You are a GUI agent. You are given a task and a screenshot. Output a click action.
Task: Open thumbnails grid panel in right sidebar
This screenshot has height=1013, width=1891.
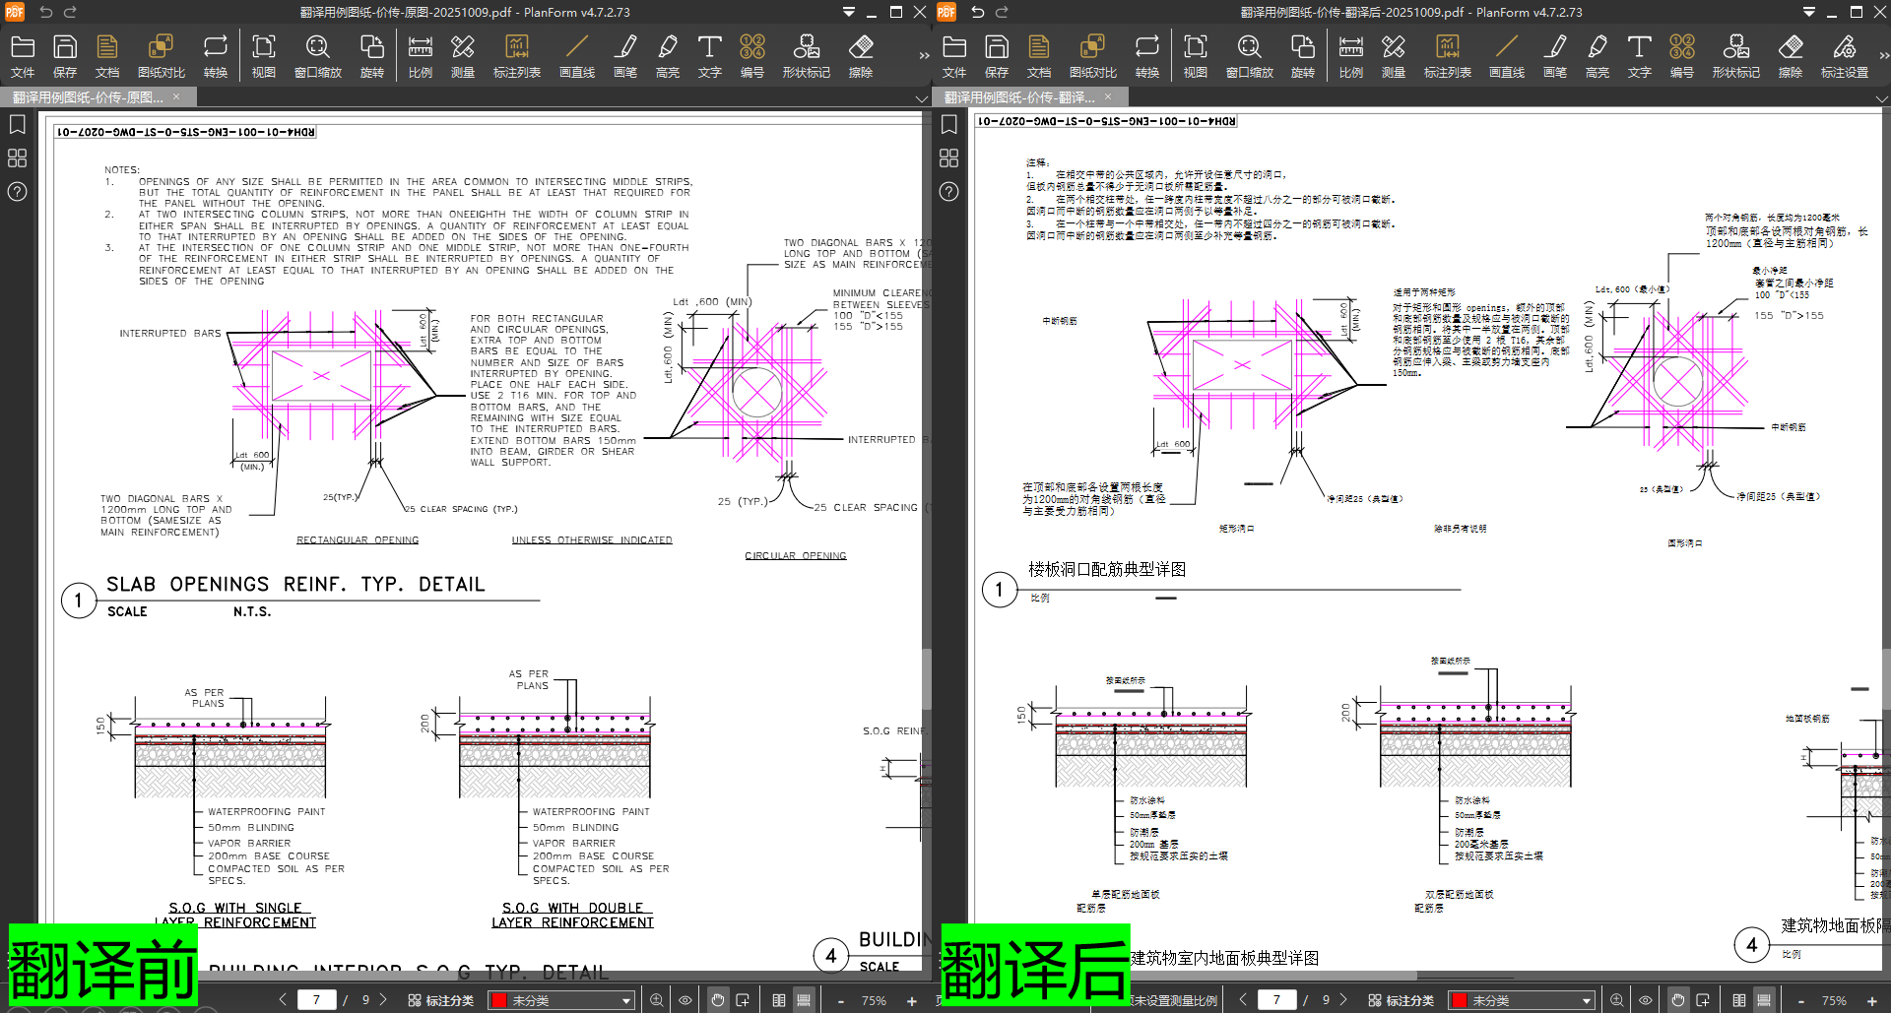pos(948,158)
